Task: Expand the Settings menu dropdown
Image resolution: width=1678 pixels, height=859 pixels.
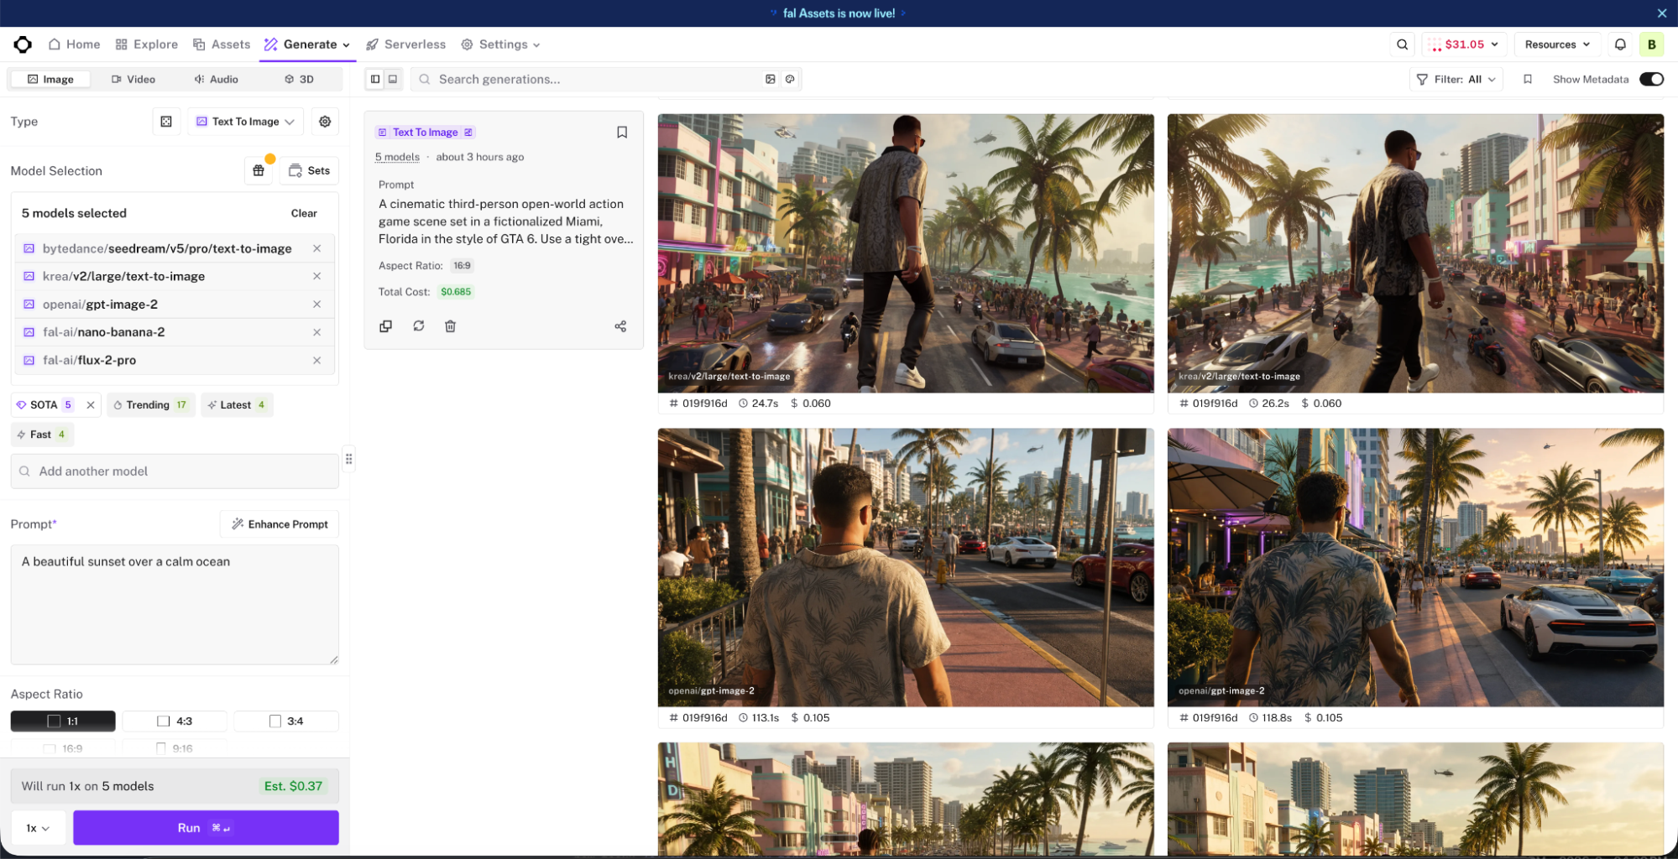Action: pos(500,44)
